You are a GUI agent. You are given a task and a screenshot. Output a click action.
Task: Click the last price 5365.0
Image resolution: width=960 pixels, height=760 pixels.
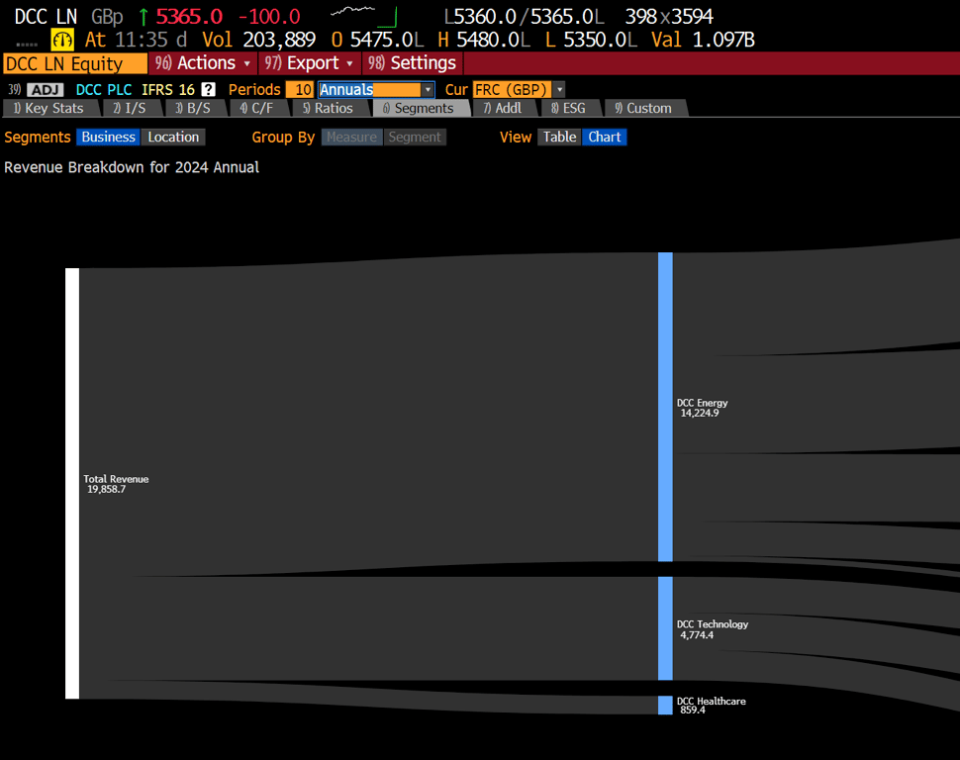pyautogui.click(x=189, y=17)
